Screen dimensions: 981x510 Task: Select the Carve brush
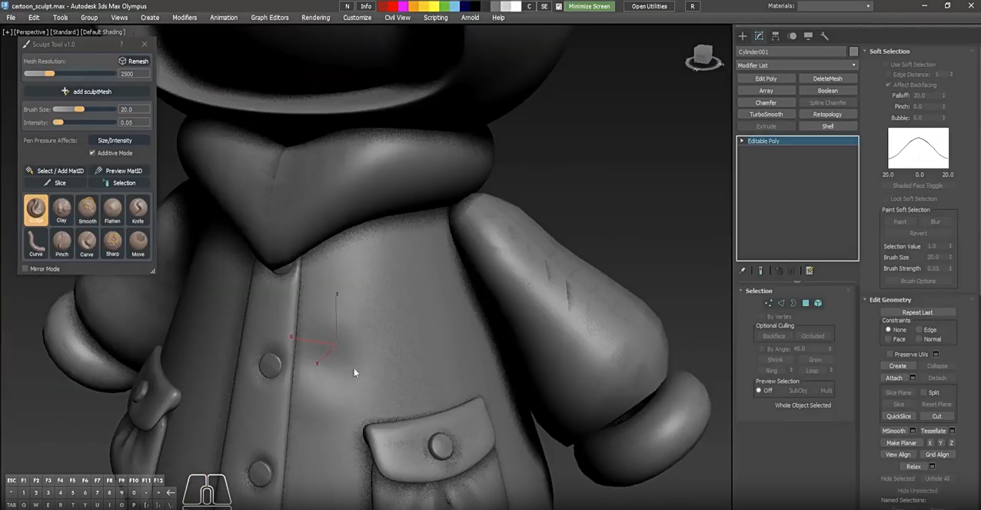pos(87,243)
